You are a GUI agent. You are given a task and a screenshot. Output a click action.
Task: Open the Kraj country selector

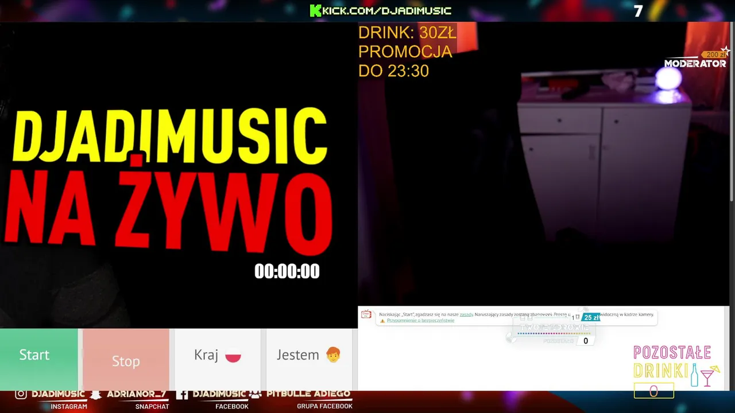[217, 360]
